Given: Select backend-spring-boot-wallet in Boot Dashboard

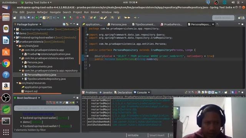Looking at the screenshot, I should (x=39, y=118).
